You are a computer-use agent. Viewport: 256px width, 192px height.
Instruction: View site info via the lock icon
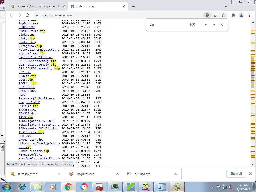point(37,15)
